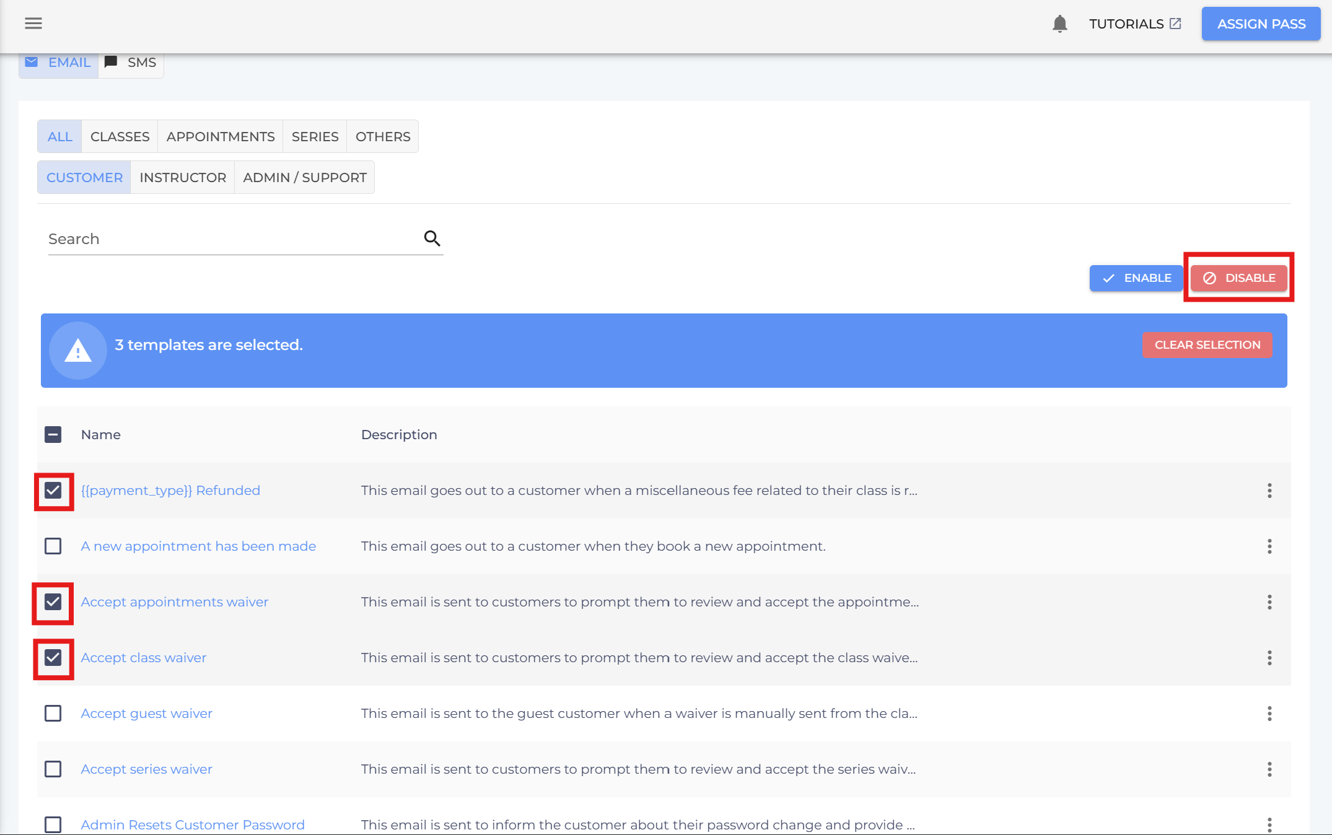Check the A new appointment has been made box
The width and height of the screenshot is (1332, 835).
click(53, 546)
